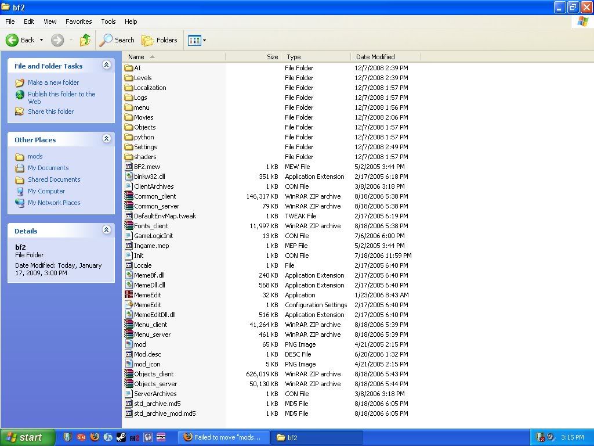This screenshot has height=446, width=594.
Task: Collapse the Details panel
Action: [x=107, y=229]
